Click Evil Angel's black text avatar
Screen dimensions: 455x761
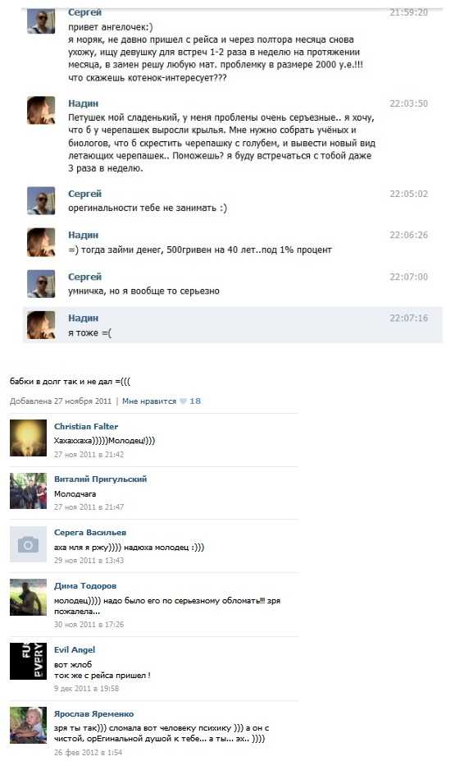[28, 661]
